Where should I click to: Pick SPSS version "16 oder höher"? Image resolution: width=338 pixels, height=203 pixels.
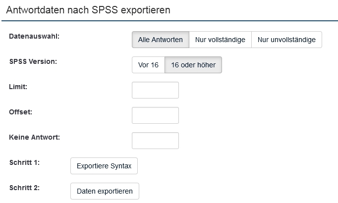(x=193, y=65)
